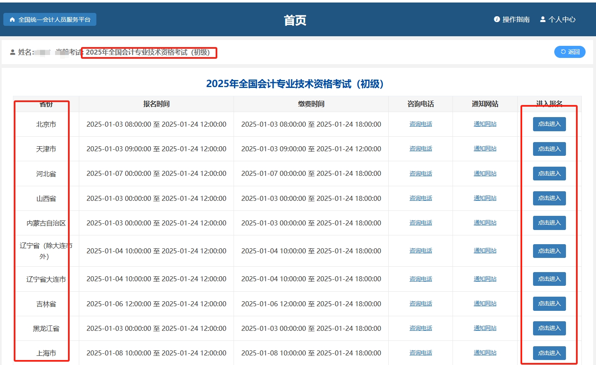Click the 返回 button
The height and width of the screenshot is (365, 596).
click(x=570, y=52)
